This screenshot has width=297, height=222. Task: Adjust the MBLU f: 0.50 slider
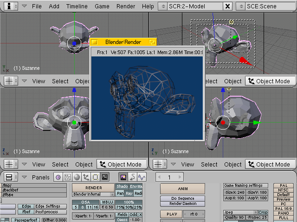coord(107,207)
